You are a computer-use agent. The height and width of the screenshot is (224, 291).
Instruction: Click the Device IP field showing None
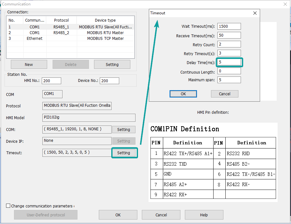coord(77,141)
